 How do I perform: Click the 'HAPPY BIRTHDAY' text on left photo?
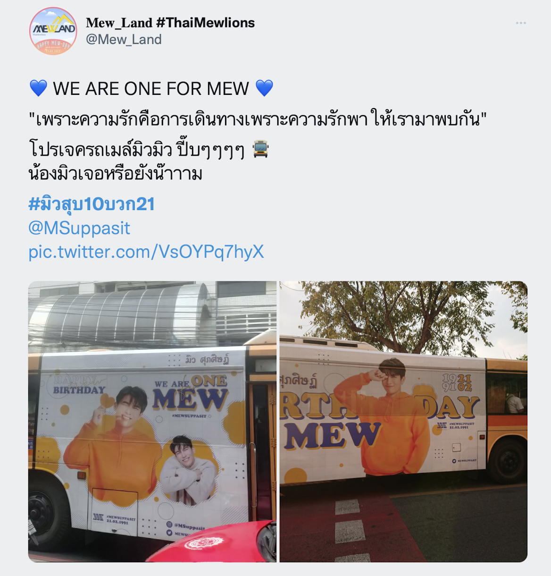pyautogui.click(x=79, y=385)
